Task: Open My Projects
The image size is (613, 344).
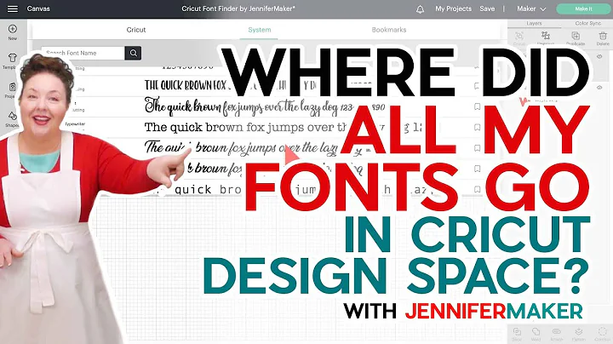Action: coord(453,9)
